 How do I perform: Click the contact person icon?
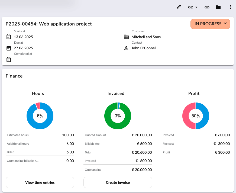[126, 48]
